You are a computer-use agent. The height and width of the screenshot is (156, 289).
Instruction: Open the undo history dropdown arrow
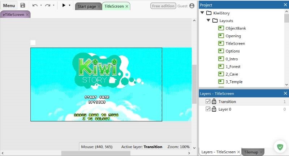click(x=41, y=5)
